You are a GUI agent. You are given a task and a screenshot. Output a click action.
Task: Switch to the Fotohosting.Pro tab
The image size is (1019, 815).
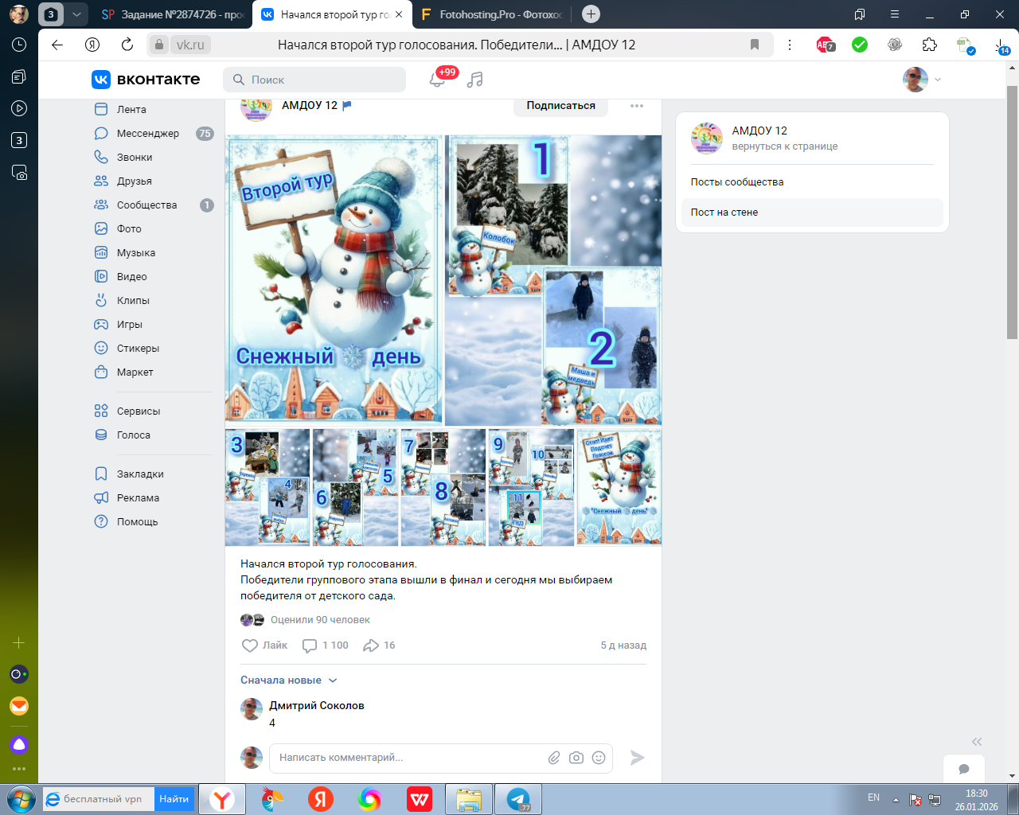pyautogui.click(x=492, y=14)
